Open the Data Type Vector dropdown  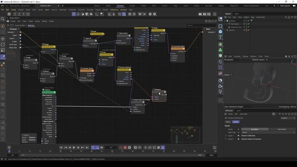tap(268, 132)
